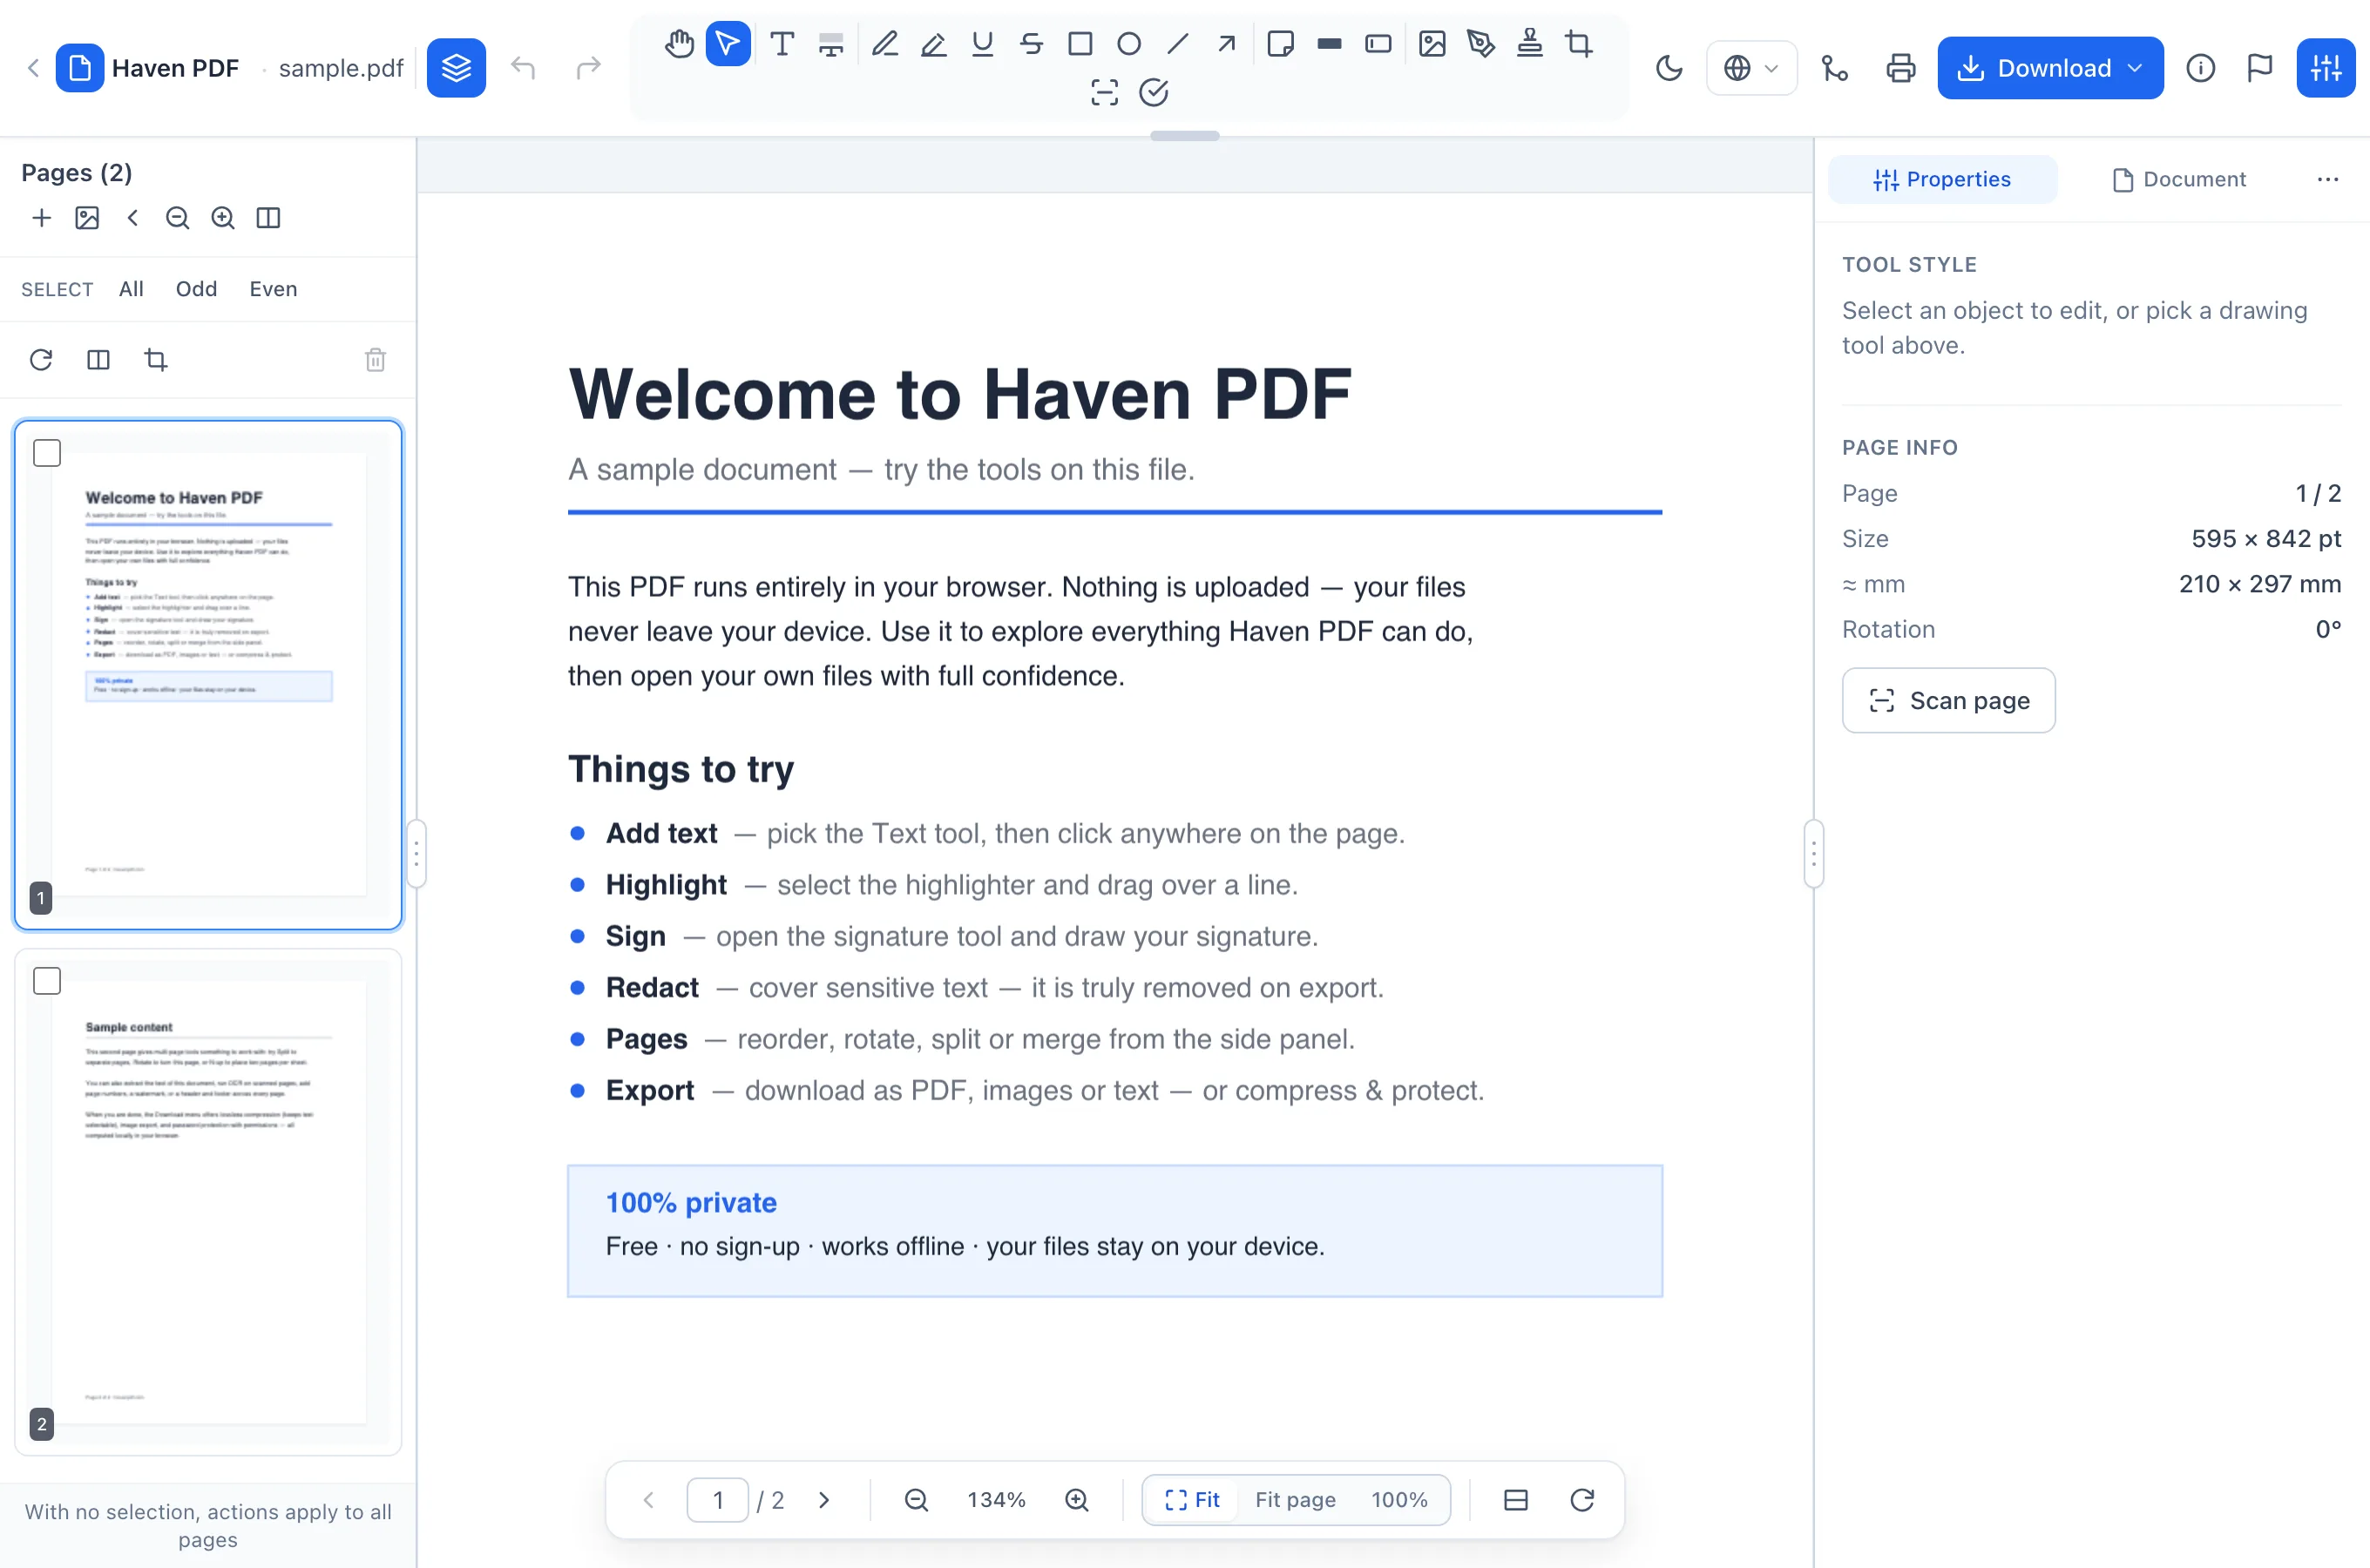
Task: Set zoom mode to 100%
Action: coord(1399,1500)
